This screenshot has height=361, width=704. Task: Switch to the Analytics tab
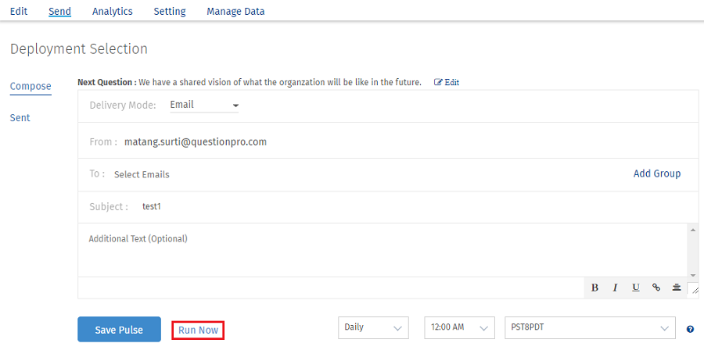112,12
